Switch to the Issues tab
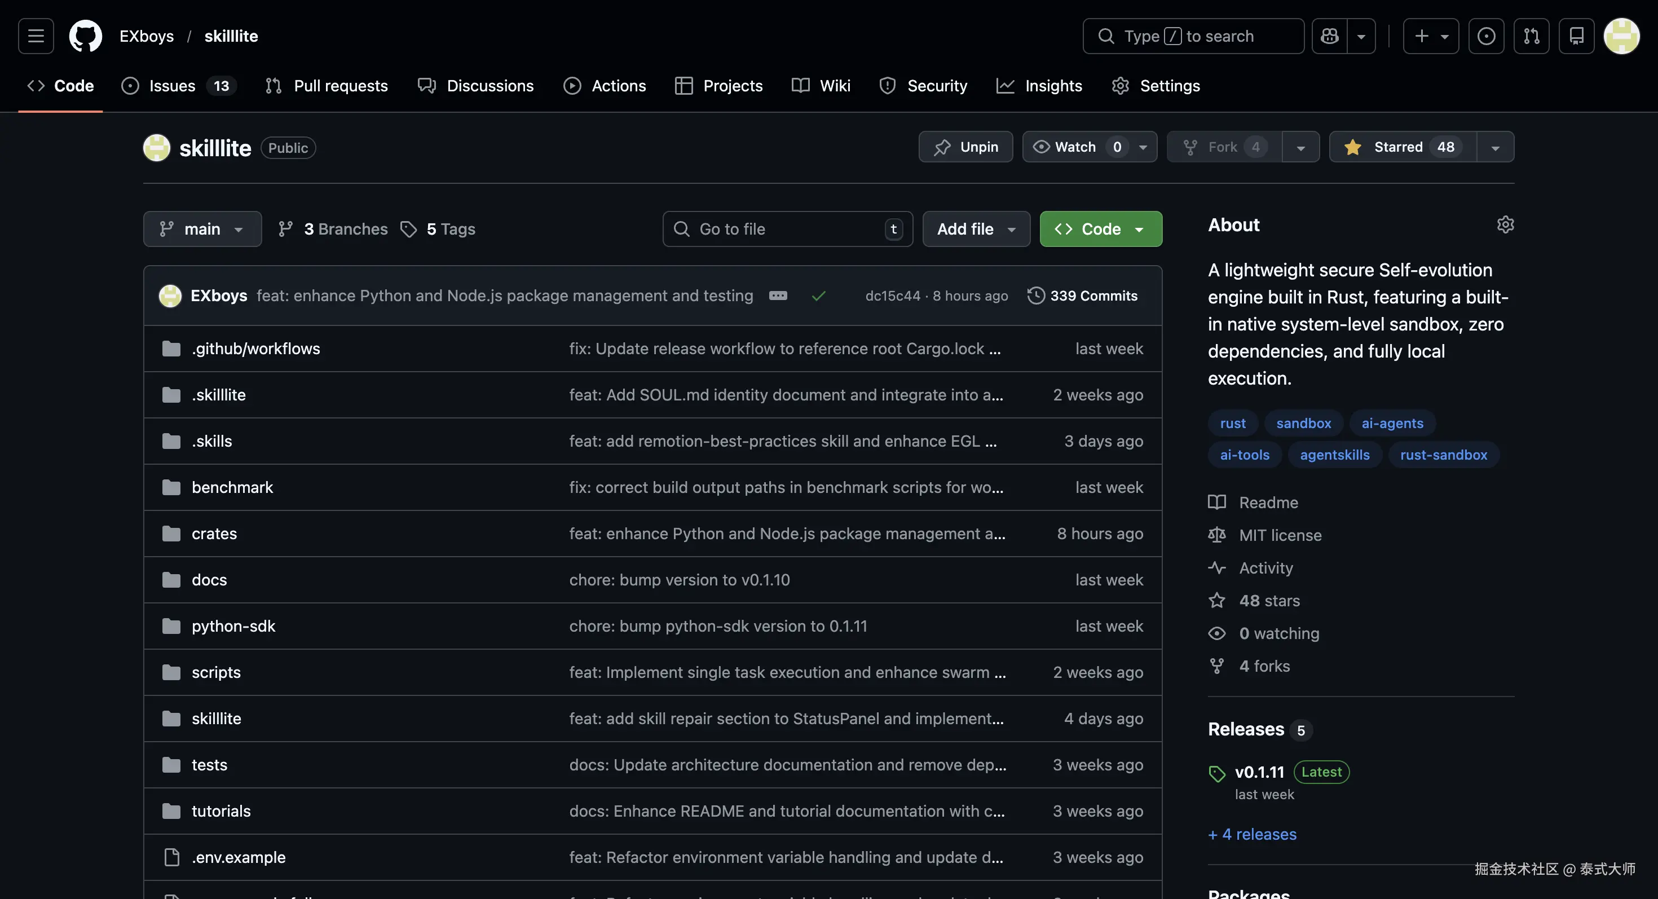The image size is (1658, 899). click(x=172, y=86)
